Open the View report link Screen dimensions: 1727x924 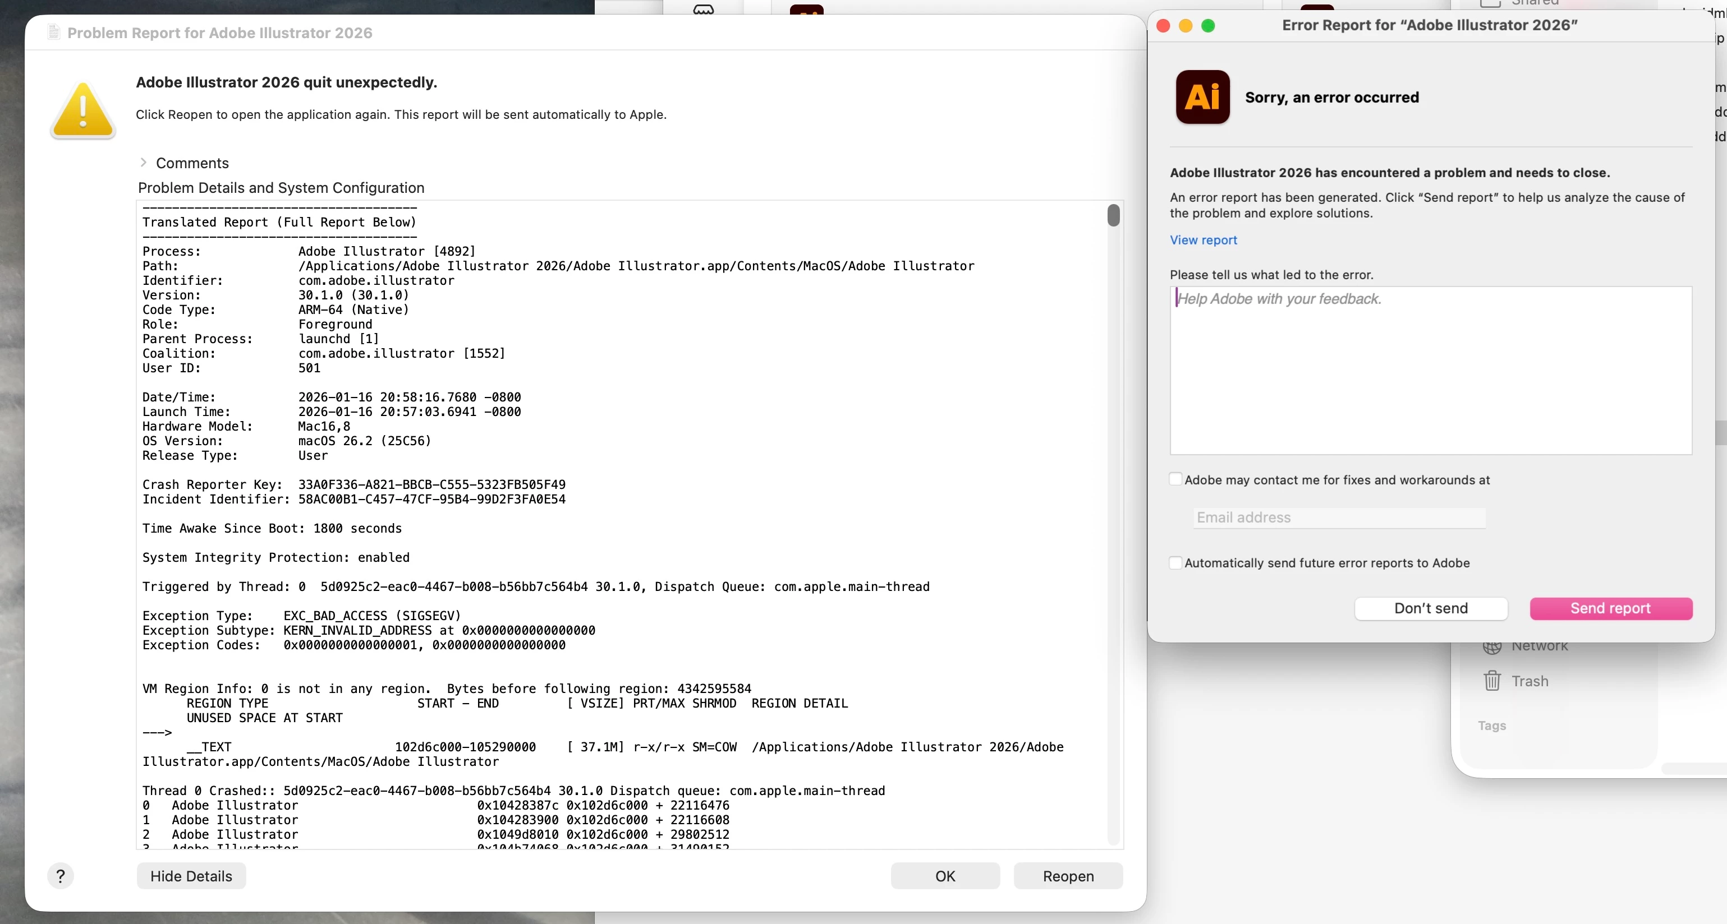click(x=1204, y=240)
